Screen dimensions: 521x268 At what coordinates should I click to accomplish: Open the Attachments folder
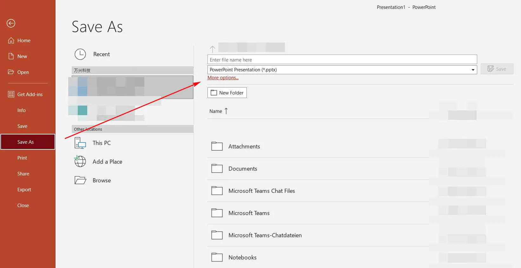[x=244, y=147]
